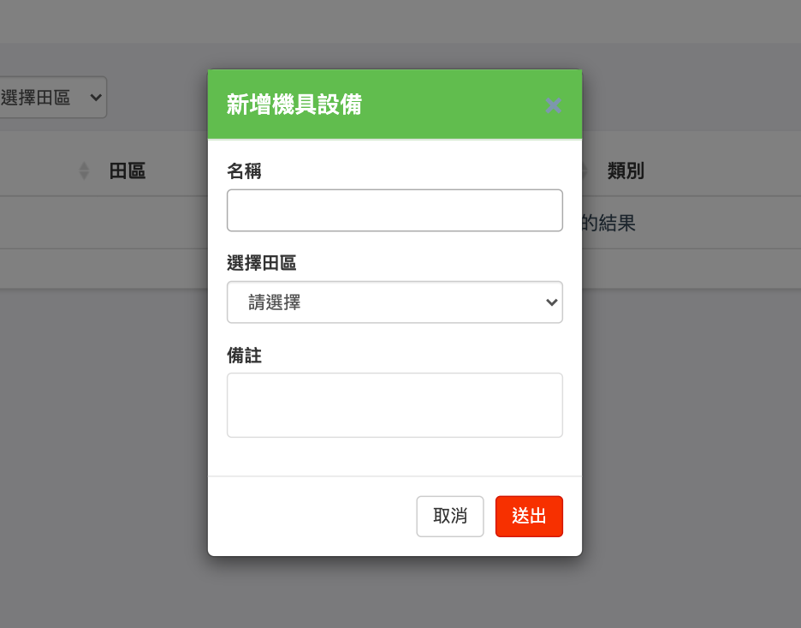This screenshot has width=801, height=628.
Task: Click the descending sort arrow beside 田區 header
Action: click(83, 174)
